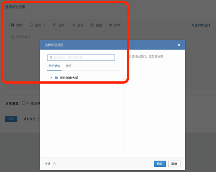Screen dimensions: 216x172
Task: Switch to the 组织架构 tab
Action: point(54,66)
